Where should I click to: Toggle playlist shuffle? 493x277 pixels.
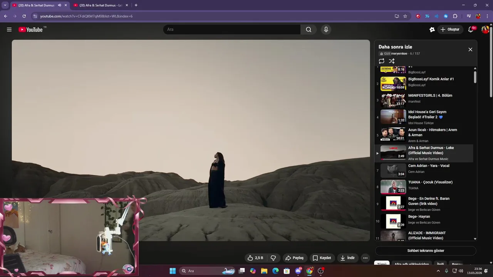392,61
